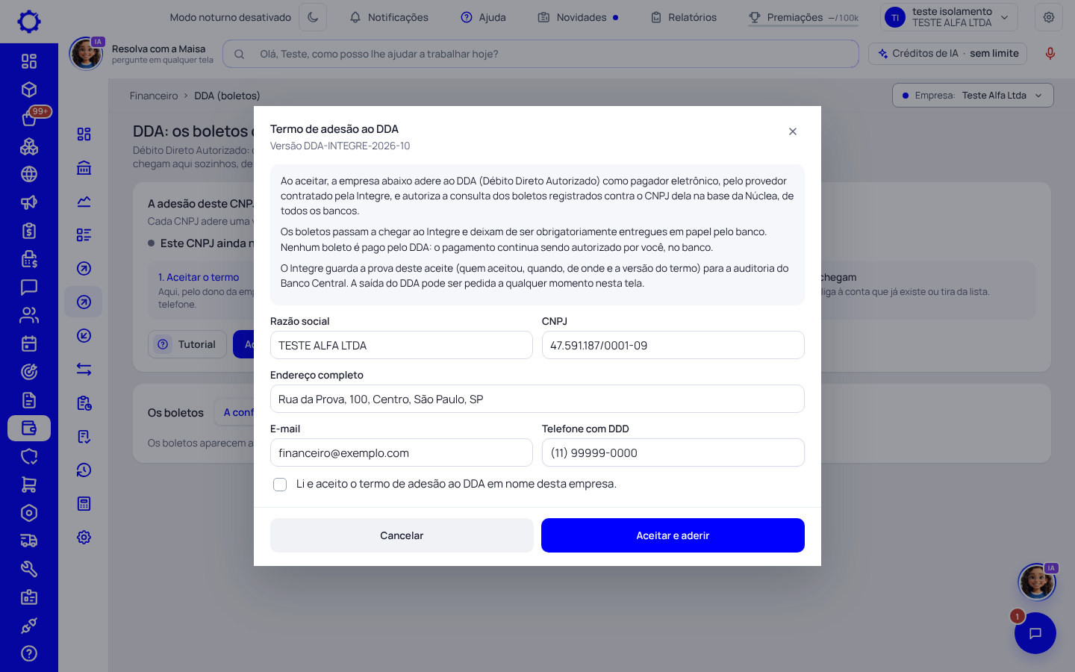Select the highlighted wallet icon in the blue sidebar

(x=29, y=428)
